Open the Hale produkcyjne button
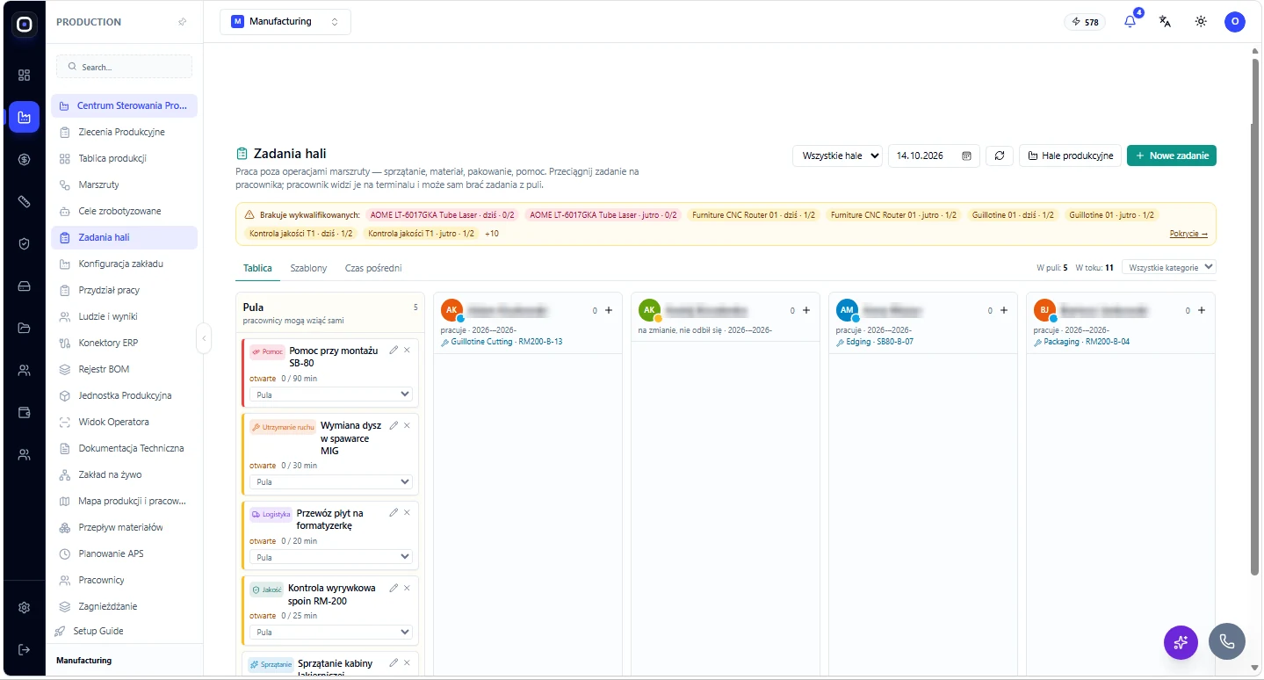Viewport: 1264px width, 680px height. (x=1070, y=156)
